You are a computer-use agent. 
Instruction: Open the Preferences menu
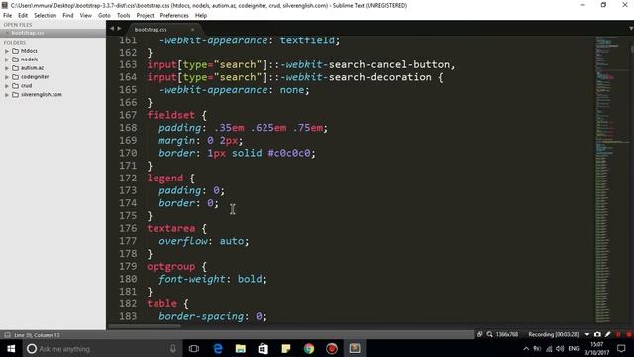[174, 16]
